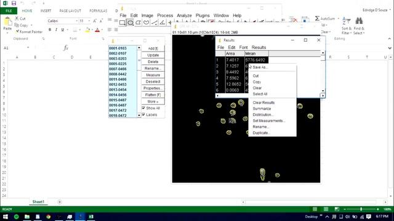Open the Excel FILE tab
The image size is (394, 221).
[x=9, y=11]
